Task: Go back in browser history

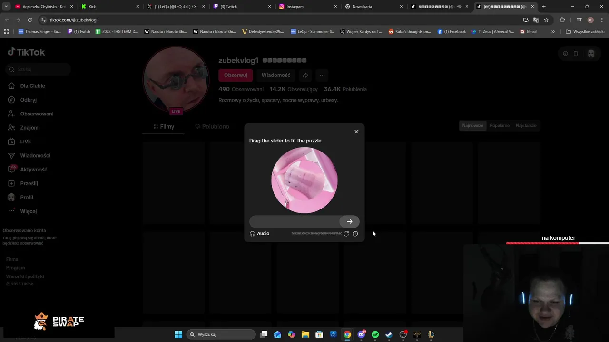Action: (x=7, y=20)
